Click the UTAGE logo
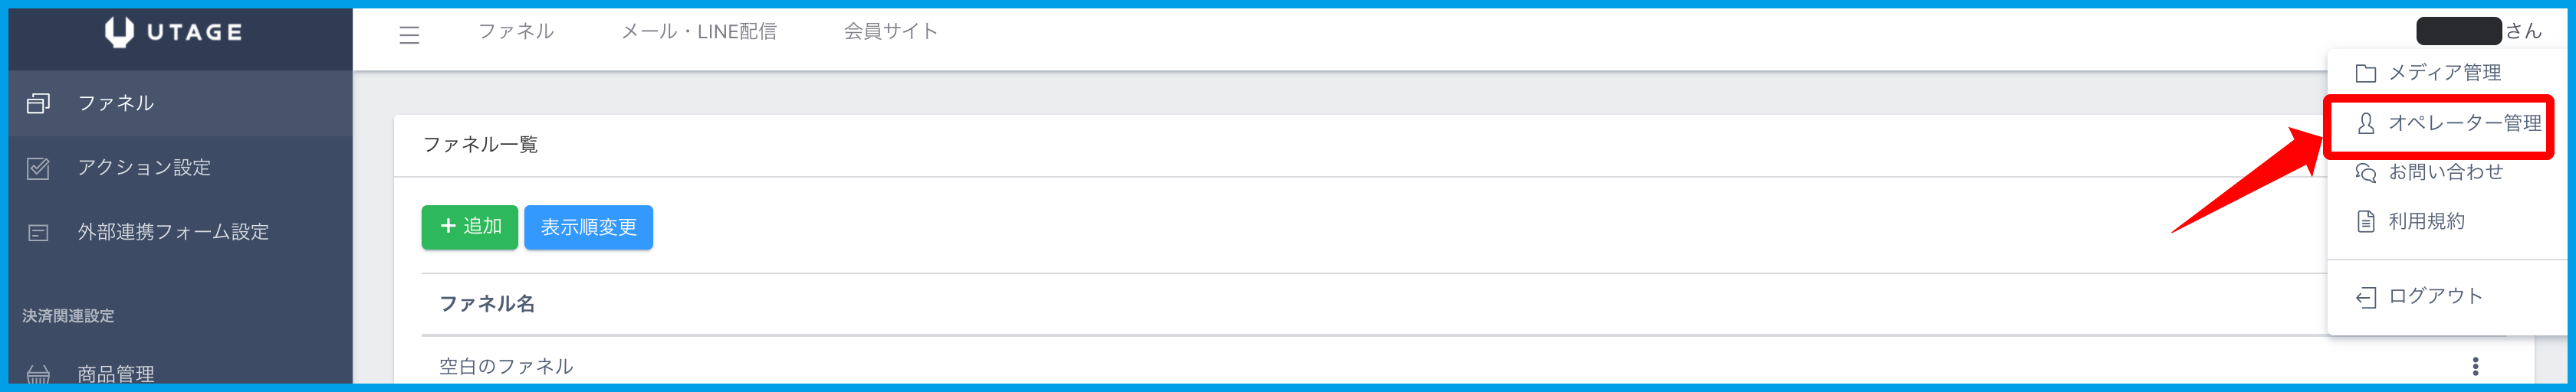This screenshot has width=2576, height=392. 174,32
